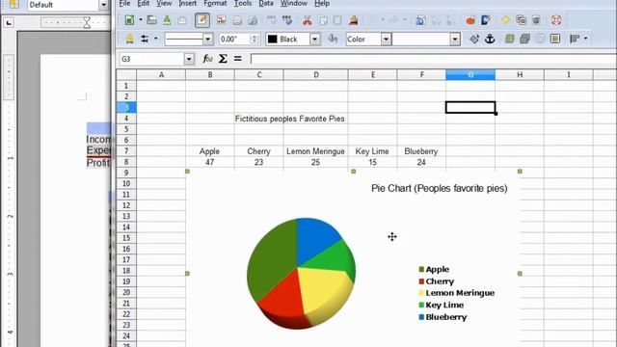Viewport: 617px width, 347px height.
Task: Click the Hyperlink icon
Action: [x=420, y=20]
